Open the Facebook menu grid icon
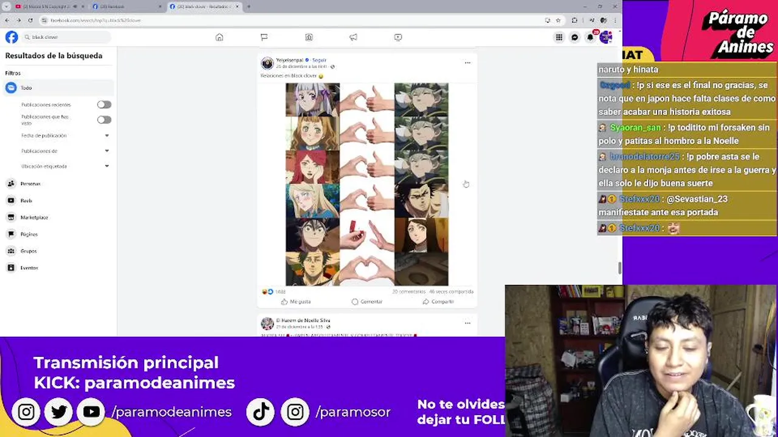778x437 pixels. click(x=559, y=37)
